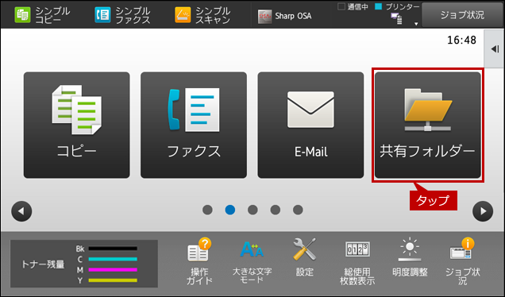The width and height of the screenshot is (505, 297).
Task: Launch シンプルコピー from top bar
Action: 42,15
